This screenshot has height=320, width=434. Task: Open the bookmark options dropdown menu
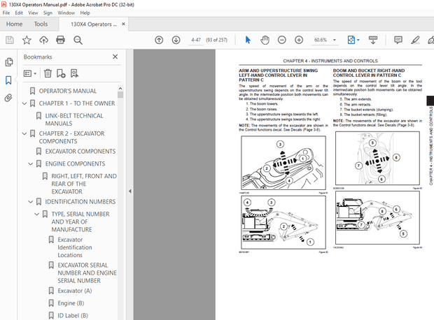coord(30,73)
